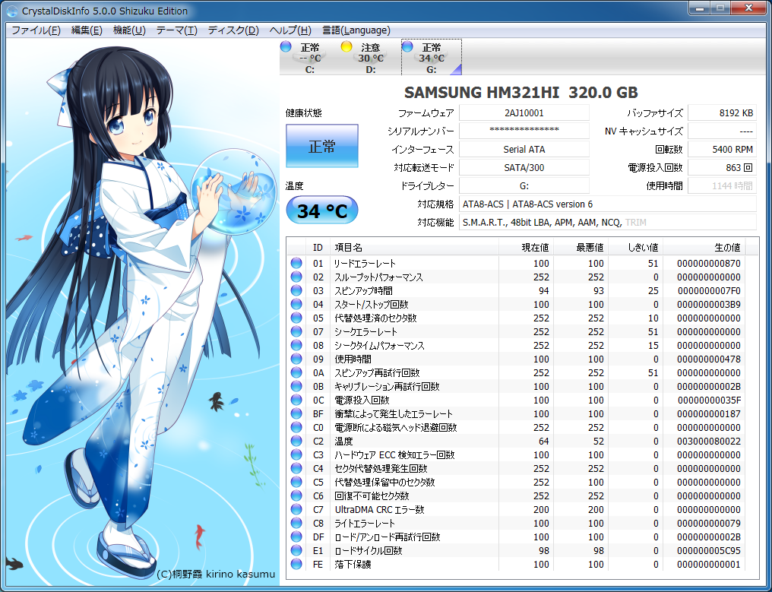This screenshot has height=592, width=772.
Task: Open the ファイル(F) menu
Action: point(36,30)
